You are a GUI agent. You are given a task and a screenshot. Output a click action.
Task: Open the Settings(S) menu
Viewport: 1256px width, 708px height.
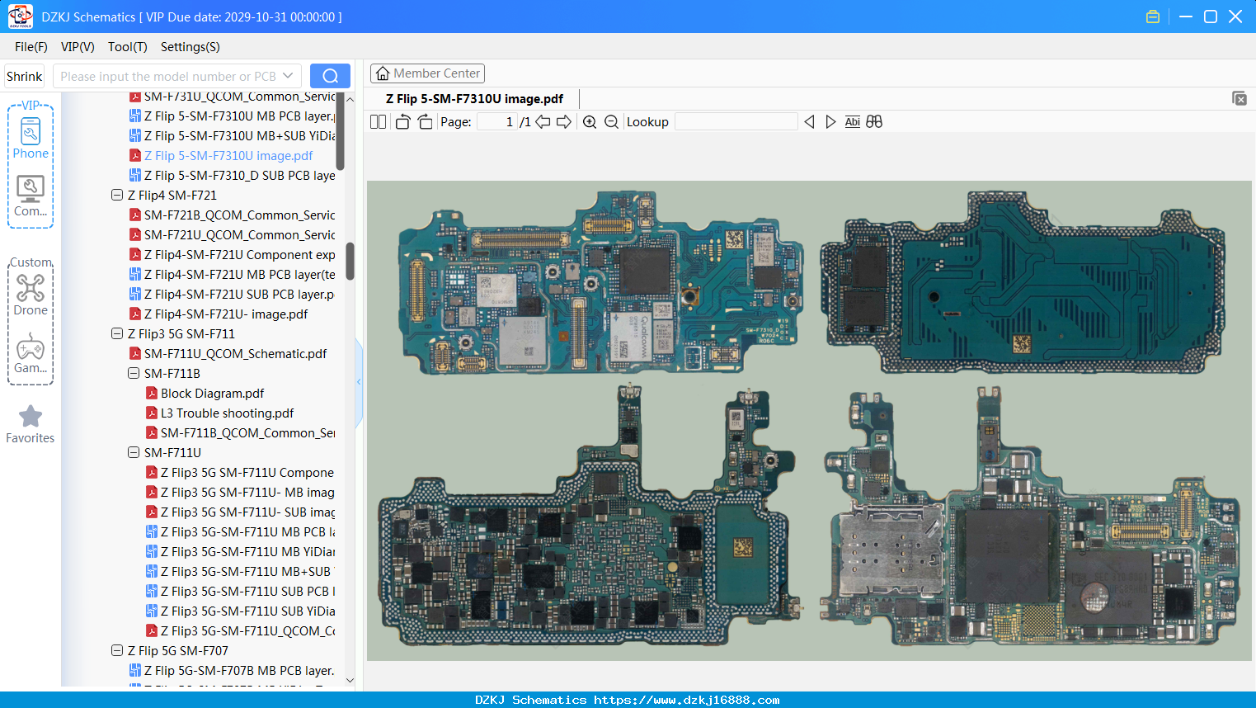[191, 47]
